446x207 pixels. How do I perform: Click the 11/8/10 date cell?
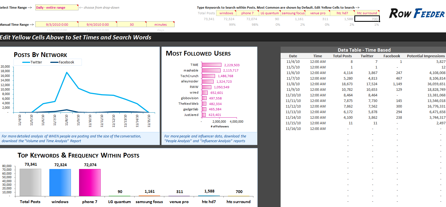pos(293,84)
